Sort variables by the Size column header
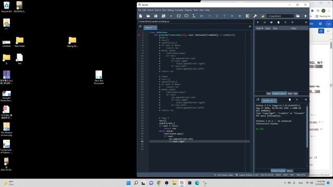Screen dimensions: 333x187 point(275,28)
